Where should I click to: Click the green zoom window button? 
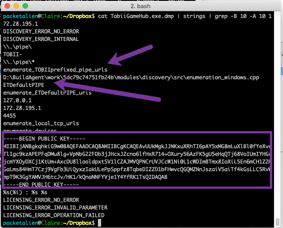(25, 5)
